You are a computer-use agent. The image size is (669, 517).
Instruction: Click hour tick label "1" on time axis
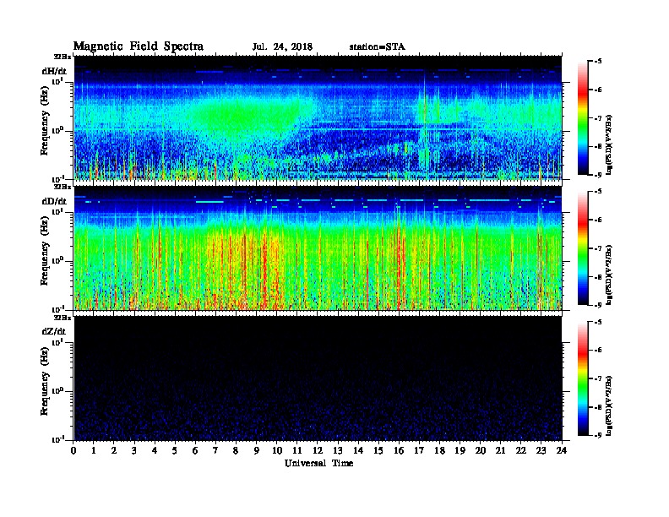click(x=94, y=450)
